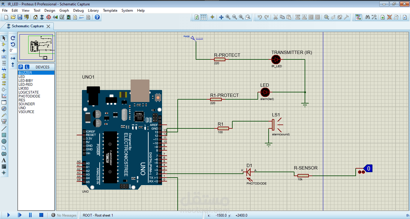Image resolution: width=410 pixels, height=219 pixels.
Task: Select the Graph mode tool
Action: coord(4,96)
